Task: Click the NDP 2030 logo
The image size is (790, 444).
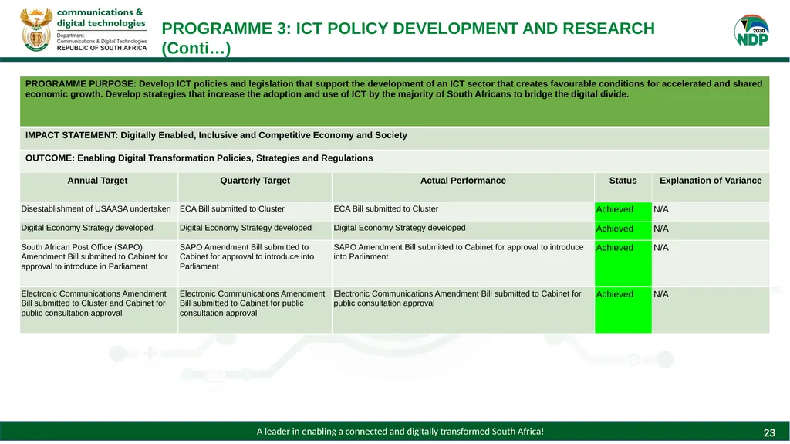Action: click(x=751, y=30)
